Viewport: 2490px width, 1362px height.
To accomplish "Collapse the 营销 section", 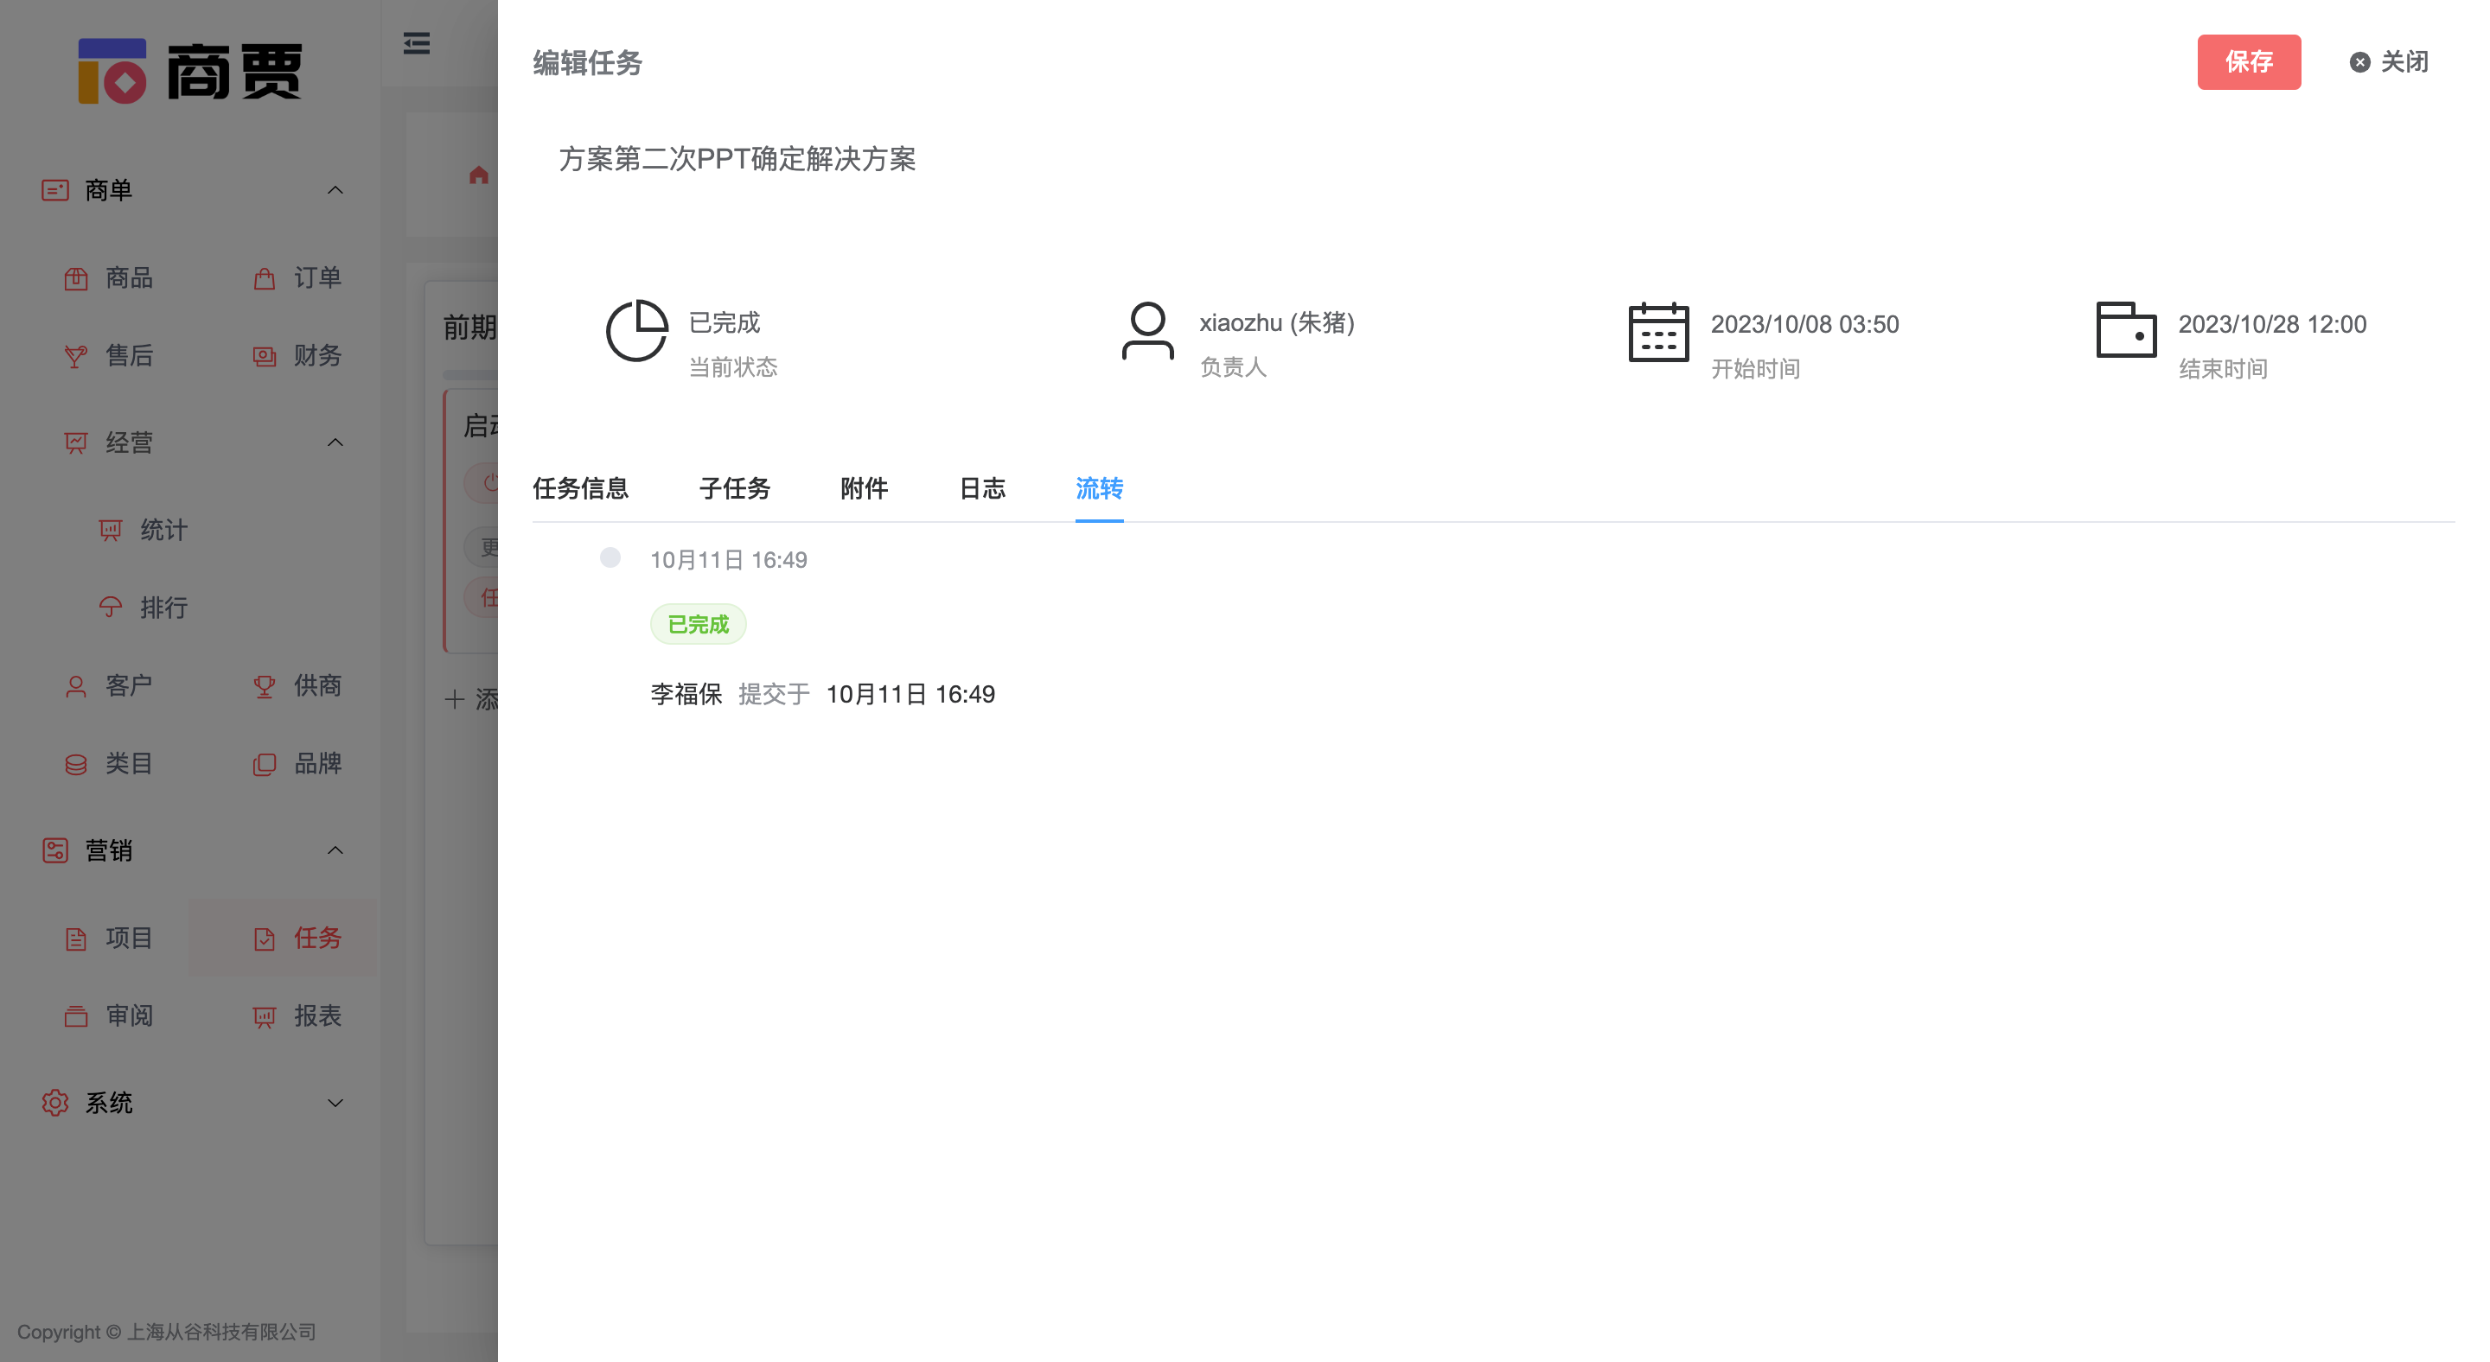I will coord(335,850).
